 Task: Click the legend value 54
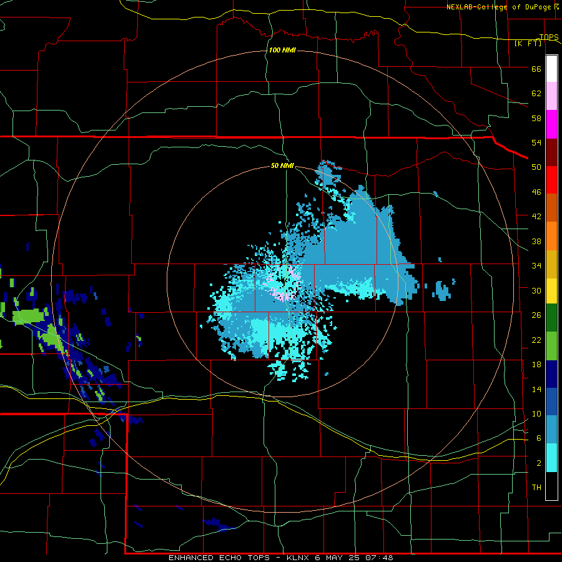click(536, 142)
